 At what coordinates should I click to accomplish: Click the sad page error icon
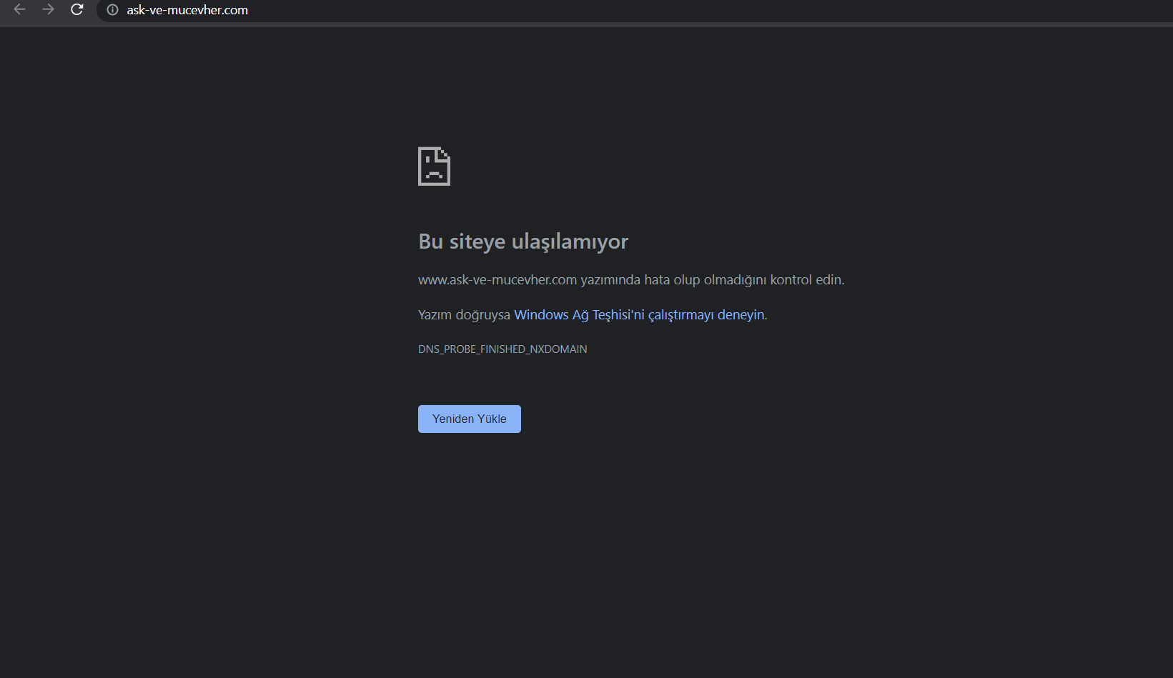point(434,166)
